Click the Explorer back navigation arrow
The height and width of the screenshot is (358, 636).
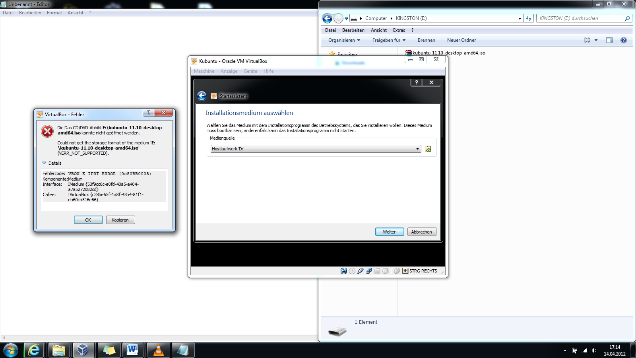327,18
